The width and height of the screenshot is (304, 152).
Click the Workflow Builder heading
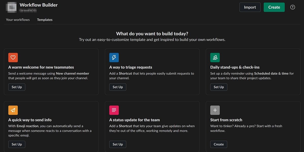pyautogui.click(x=39, y=5)
